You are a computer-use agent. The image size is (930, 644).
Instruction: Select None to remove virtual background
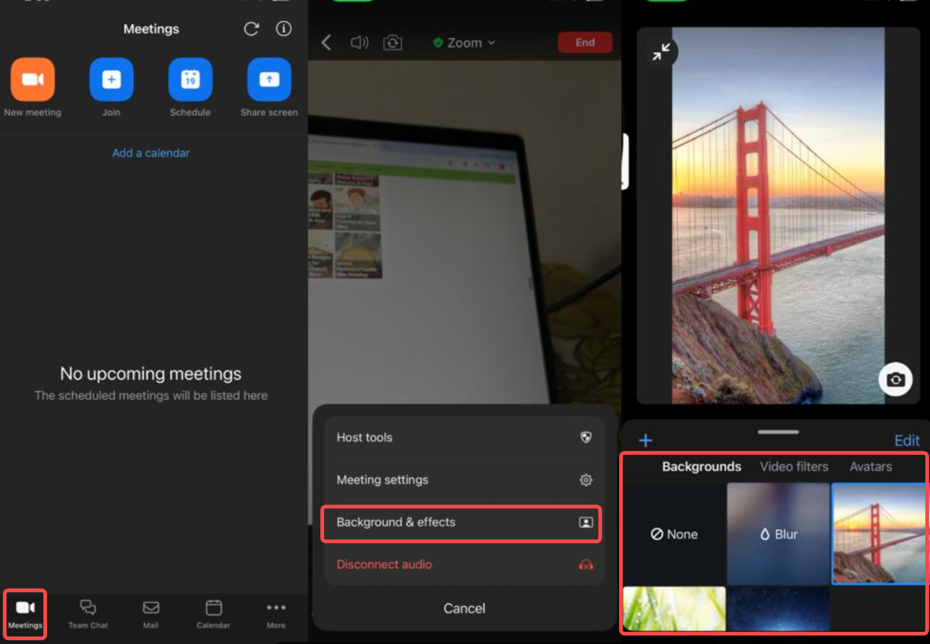[x=673, y=534]
